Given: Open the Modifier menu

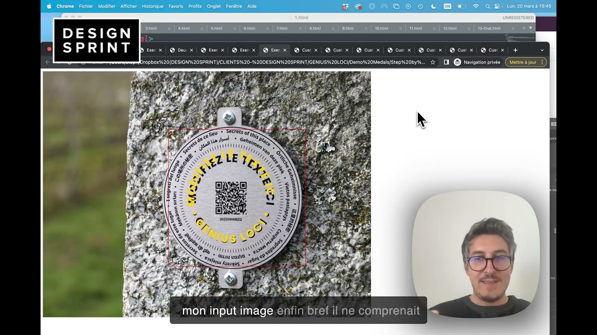Looking at the screenshot, I should click(x=106, y=6).
